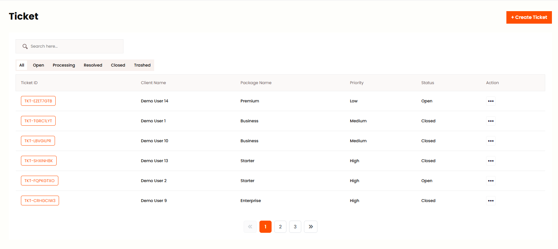Filter by the Closed tab
Screen dimensions: 558x249
(x=118, y=65)
